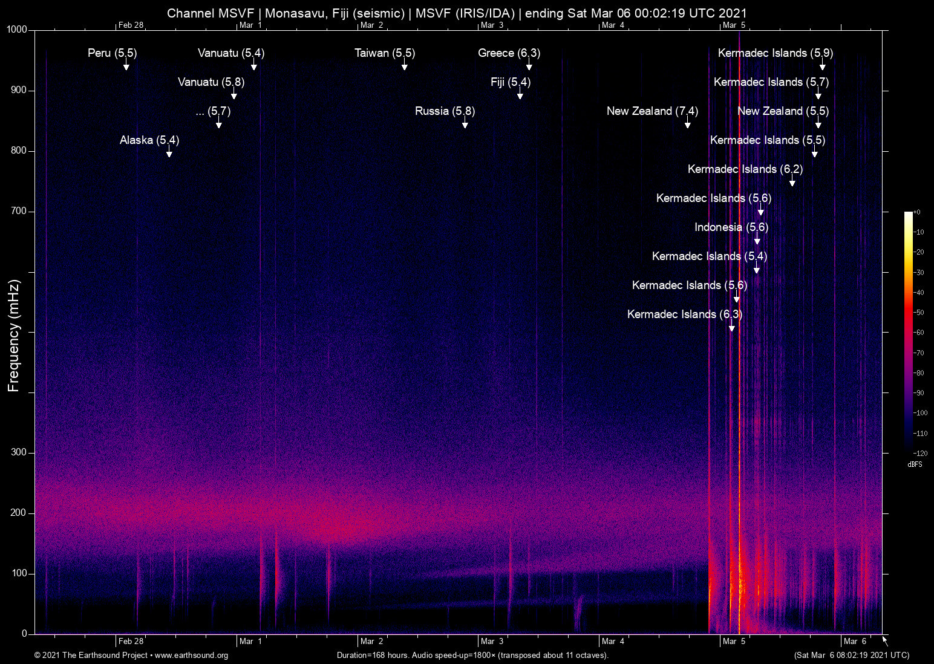Screen dimensions: 934x664
Task: Select the Peru (5.5) earthquake marker
Action: coord(113,53)
